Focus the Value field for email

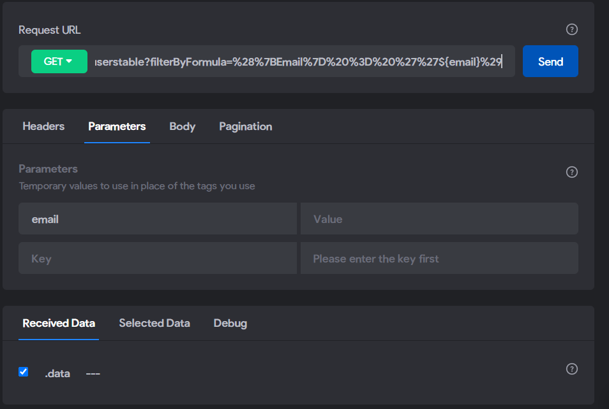coord(439,219)
